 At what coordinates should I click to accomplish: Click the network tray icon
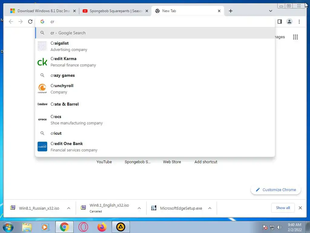click(x=272, y=227)
